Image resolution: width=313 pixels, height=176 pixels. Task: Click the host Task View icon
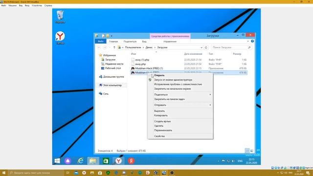tap(67, 173)
